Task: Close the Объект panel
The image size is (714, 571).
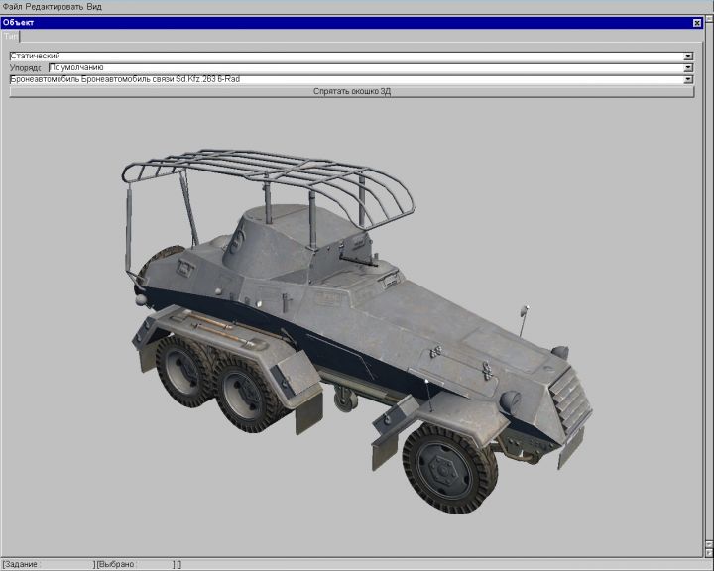Action: pyautogui.click(x=696, y=22)
